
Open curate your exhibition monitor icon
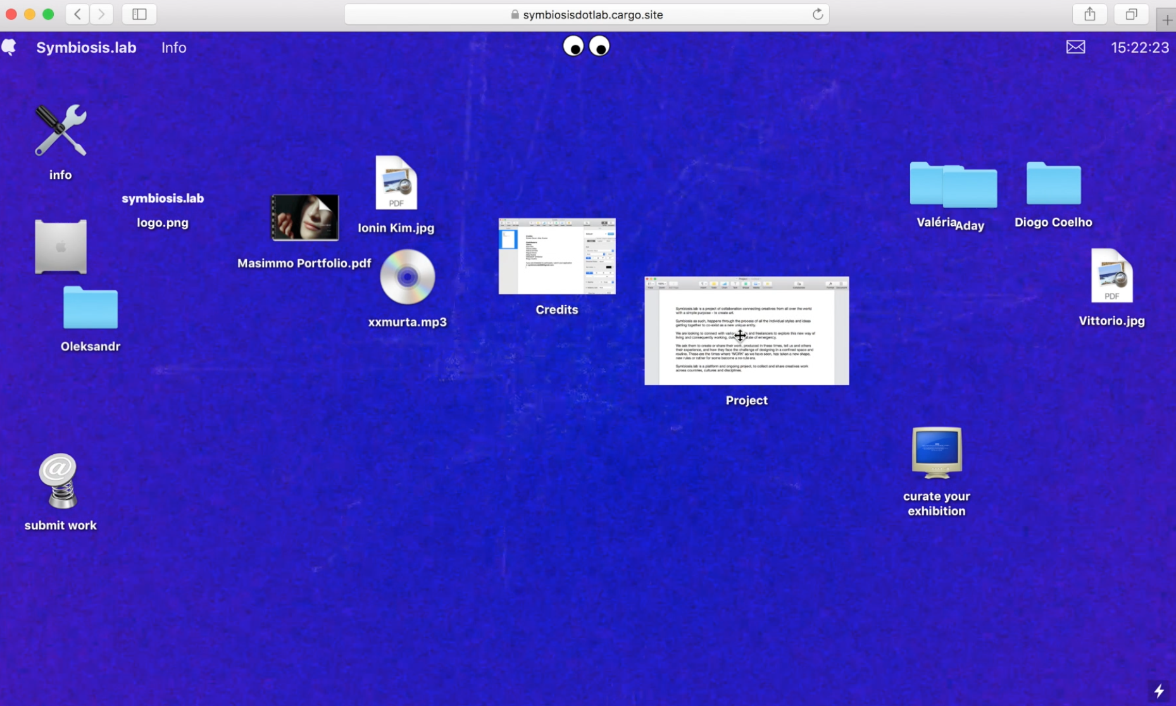pyautogui.click(x=937, y=452)
